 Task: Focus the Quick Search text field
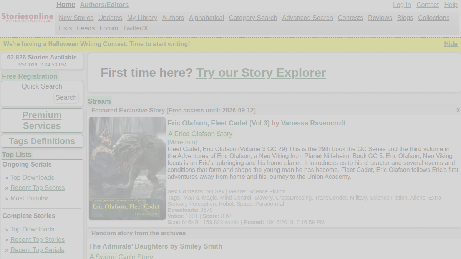[x=27, y=98]
